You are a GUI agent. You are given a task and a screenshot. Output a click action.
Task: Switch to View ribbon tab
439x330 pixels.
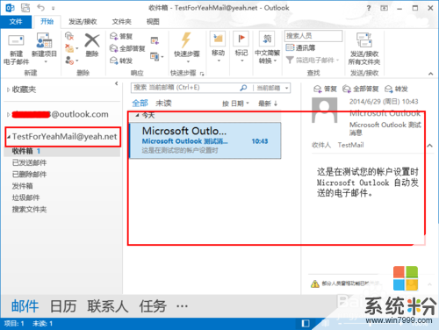[x=153, y=22]
